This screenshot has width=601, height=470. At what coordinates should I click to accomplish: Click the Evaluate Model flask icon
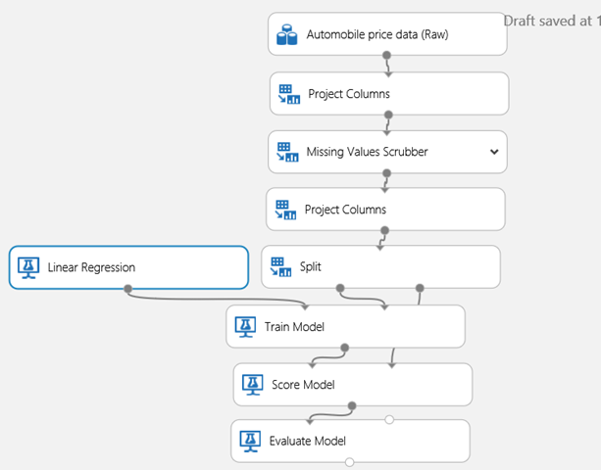[250, 441]
